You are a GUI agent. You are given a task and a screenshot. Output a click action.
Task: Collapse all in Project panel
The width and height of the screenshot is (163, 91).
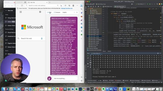tap(96, 6)
